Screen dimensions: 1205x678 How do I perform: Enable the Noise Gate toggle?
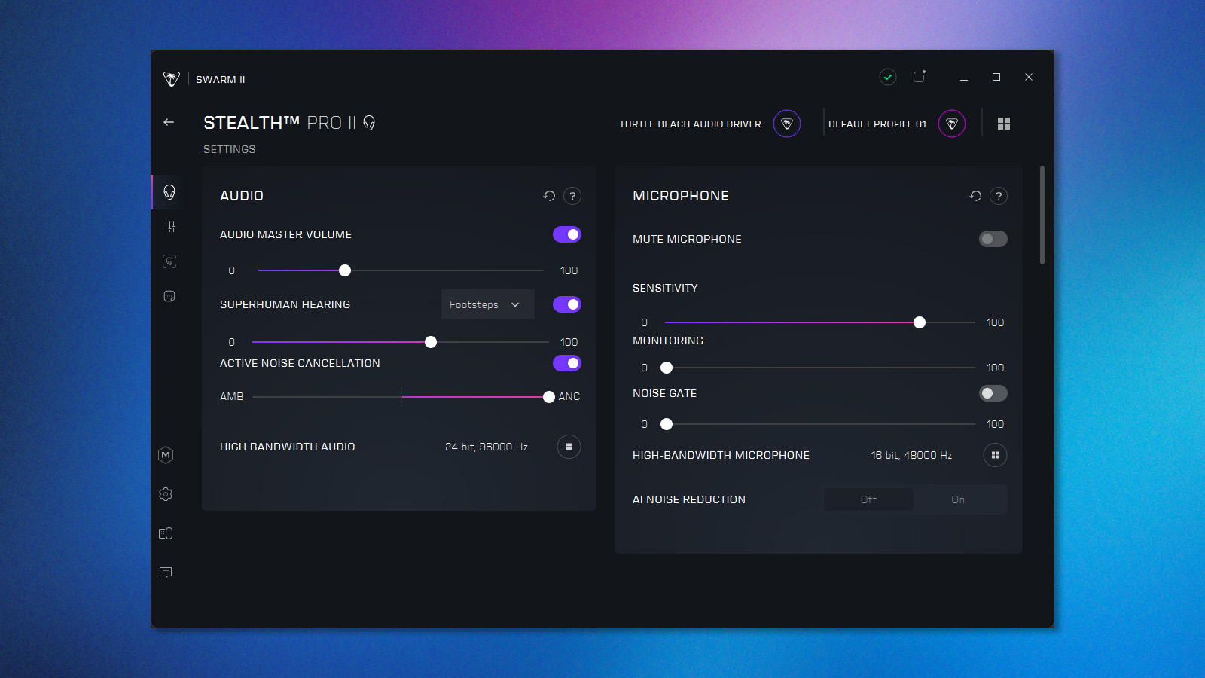pyautogui.click(x=993, y=393)
